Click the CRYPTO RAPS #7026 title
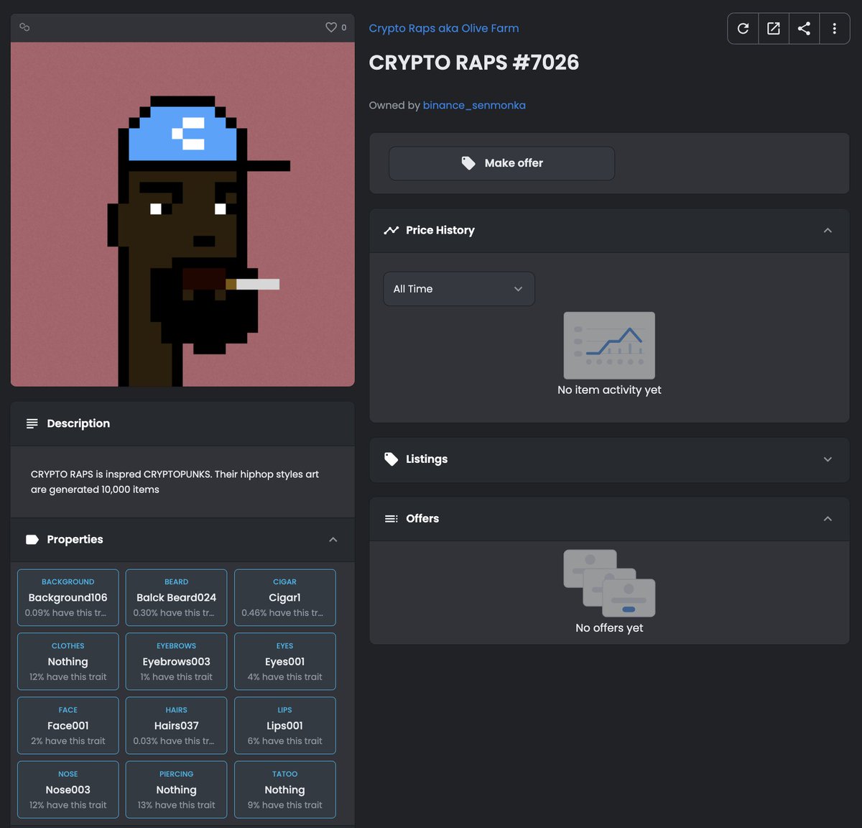Screen dimensions: 862x828 coord(474,63)
